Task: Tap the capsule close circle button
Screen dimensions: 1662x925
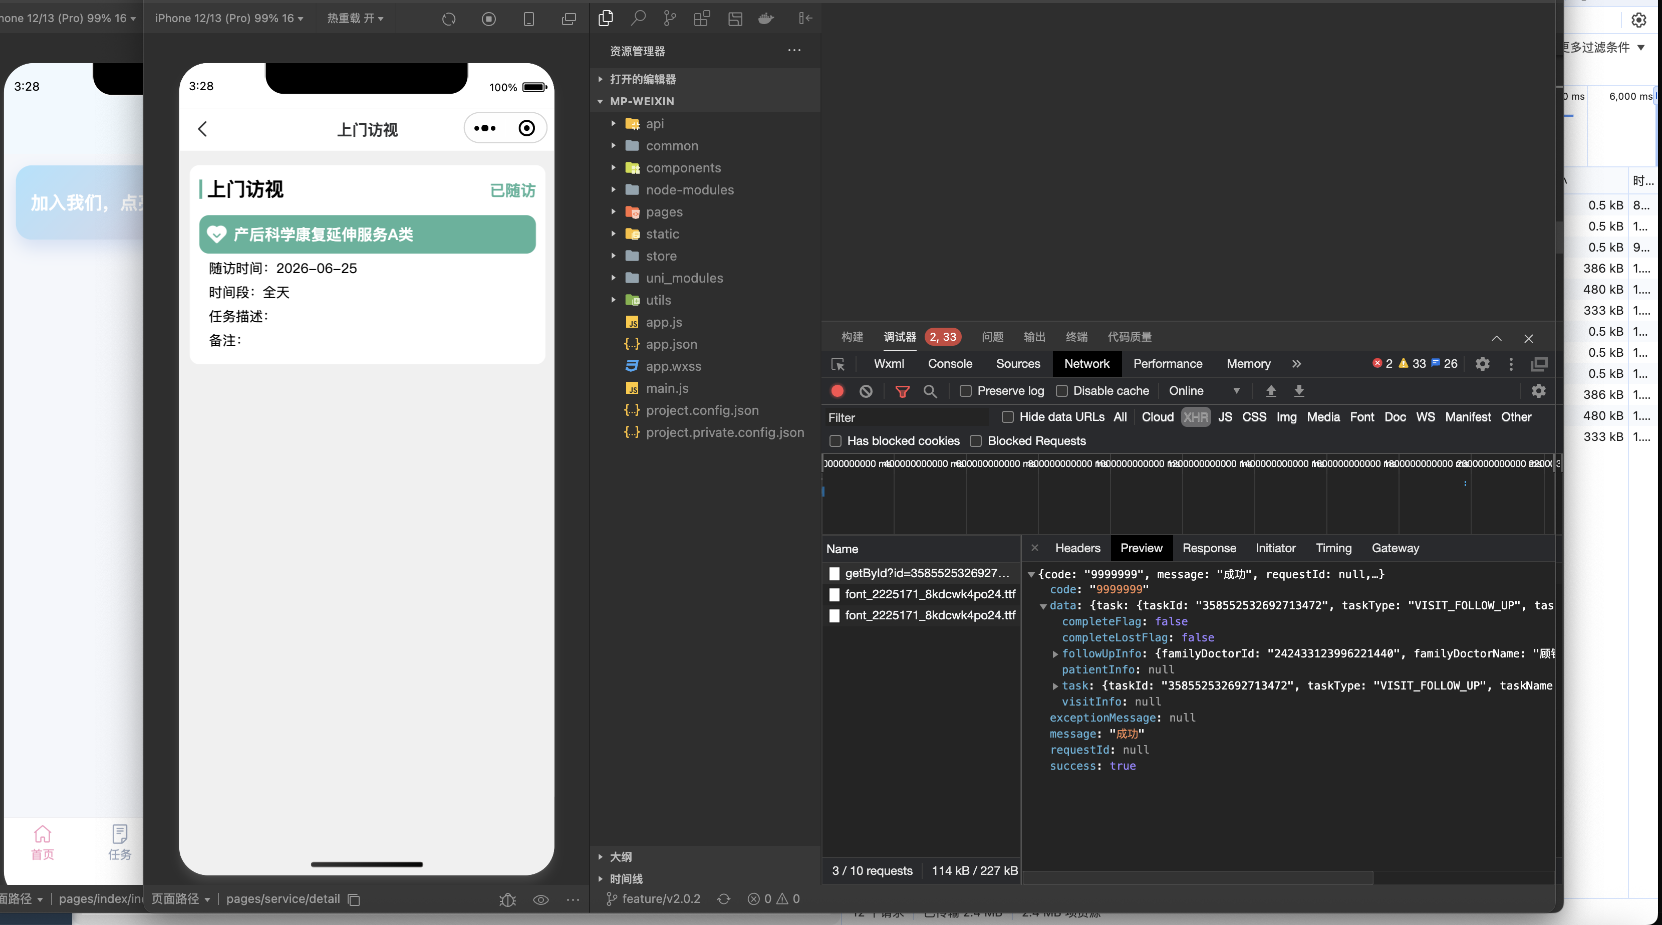Action: point(526,128)
